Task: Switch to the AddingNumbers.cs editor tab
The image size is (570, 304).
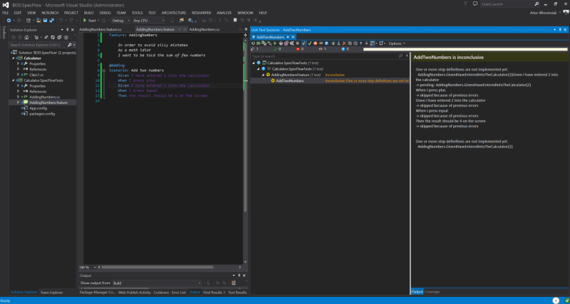Action: click(x=204, y=29)
